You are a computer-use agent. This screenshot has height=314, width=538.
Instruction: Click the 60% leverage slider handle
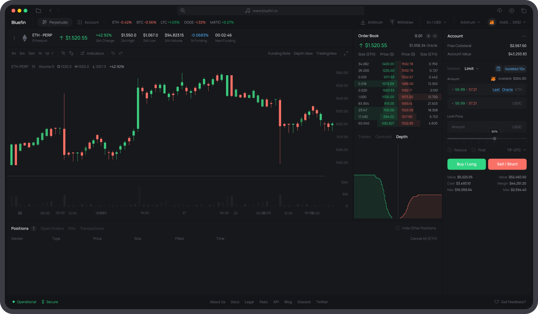click(x=495, y=139)
